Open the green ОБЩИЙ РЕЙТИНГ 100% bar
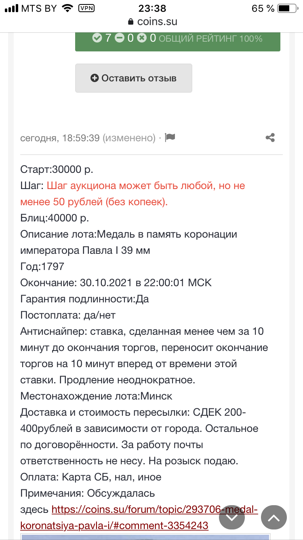This screenshot has width=303, height=540. pyautogui.click(x=178, y=39)
